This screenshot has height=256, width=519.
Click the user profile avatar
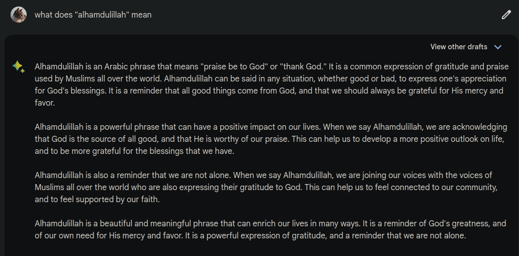pyautogui.click(x=19, y=15)
